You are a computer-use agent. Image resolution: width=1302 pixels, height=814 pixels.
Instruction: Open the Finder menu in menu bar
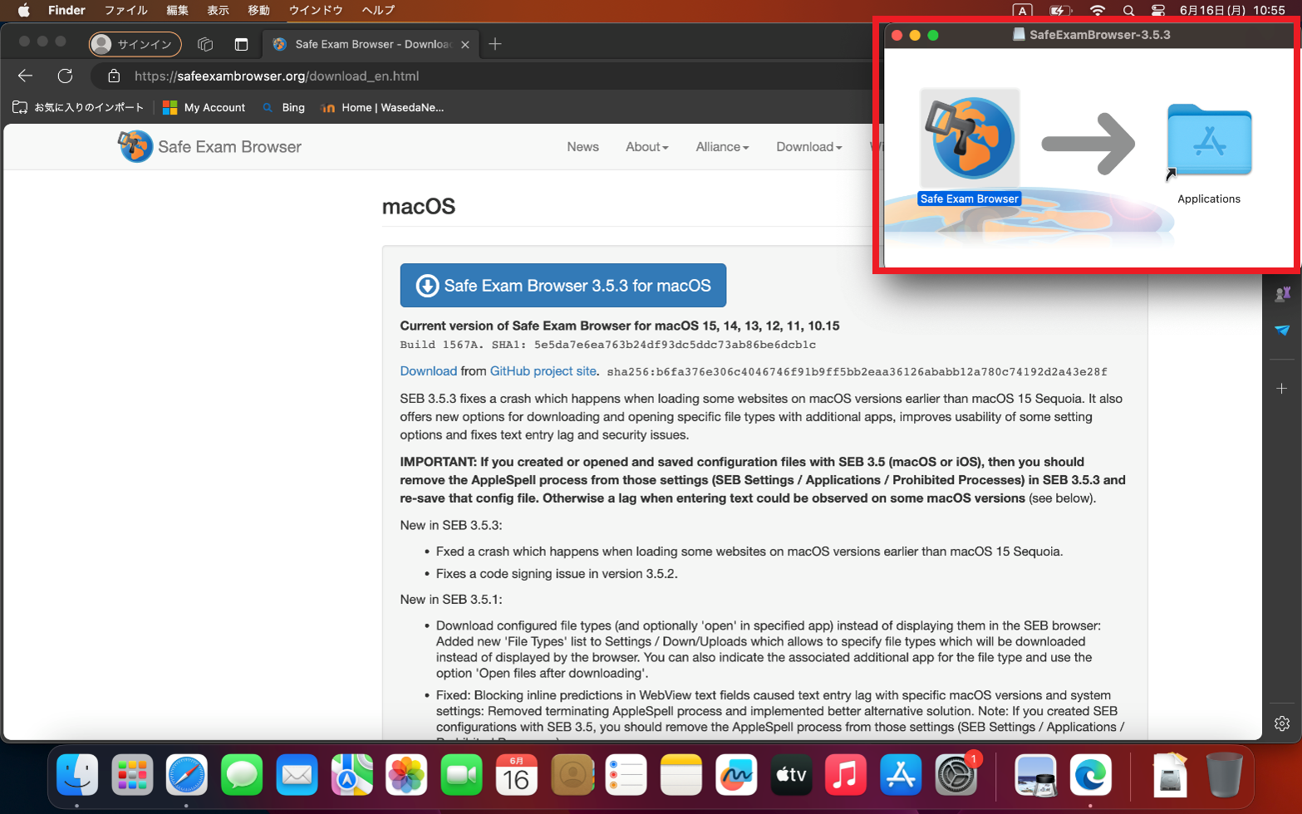[66, 10]
